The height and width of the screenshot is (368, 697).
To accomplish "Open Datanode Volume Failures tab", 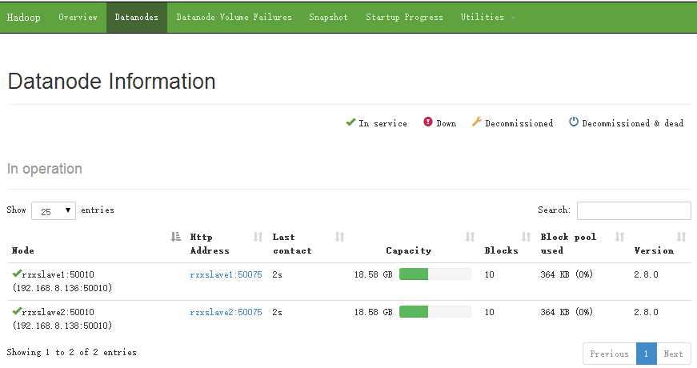I will 234,18.
